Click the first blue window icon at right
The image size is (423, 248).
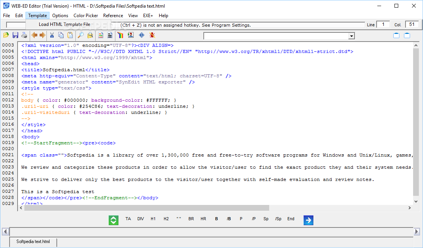click(396, 35)
